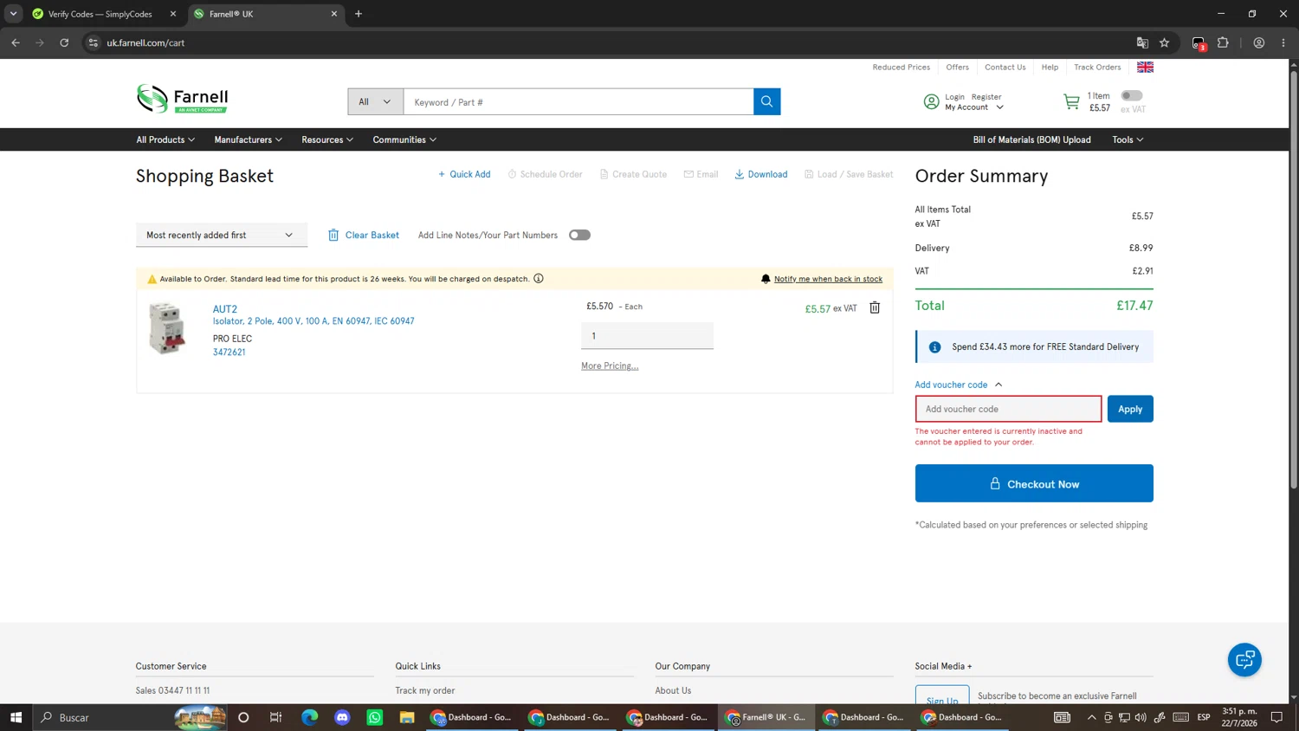Open Track Orders page
The height and width of the screenshot is (731, 1299).
[1097, 67]
